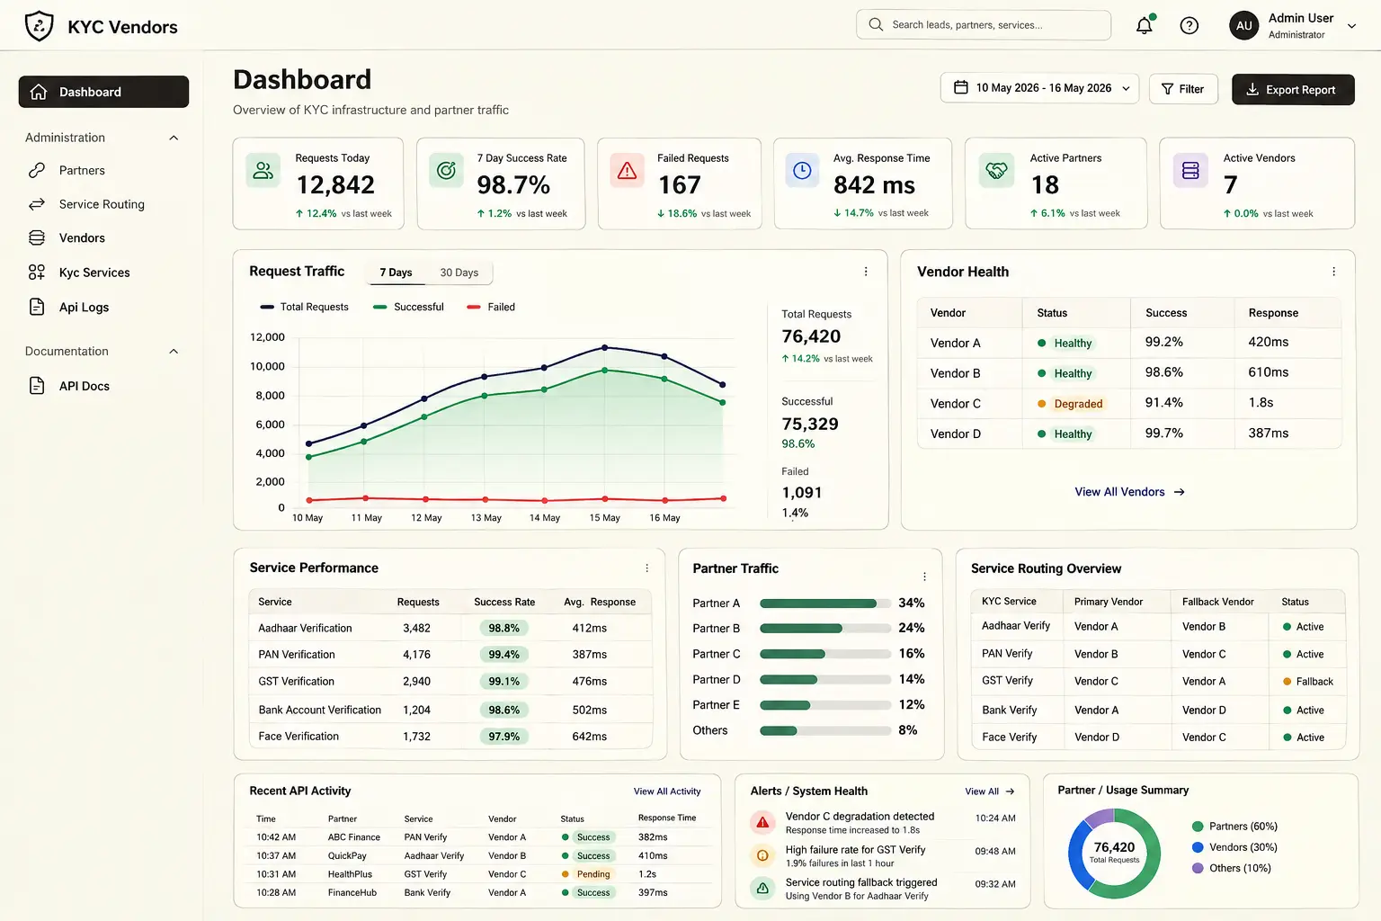Screen dimensions: 1381x921
Task: Click the Fallback status for GST Verify
Action: pyautogui.click(x=1308, y=682)
